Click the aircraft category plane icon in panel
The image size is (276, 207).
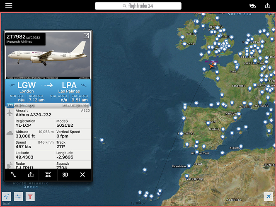click(10, 113)
